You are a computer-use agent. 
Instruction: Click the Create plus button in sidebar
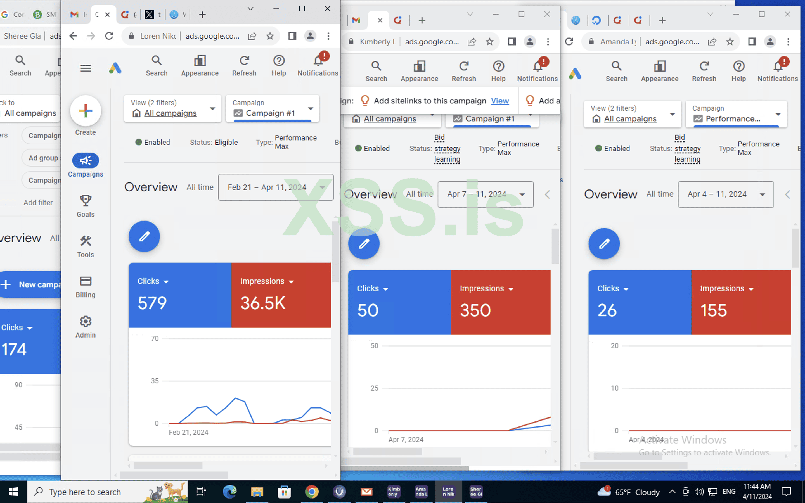(x=86, y=111)
